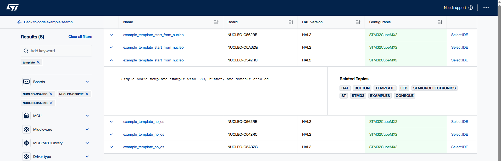The height and width of the screenshot is (161, 501).
Task: Select the TEMPLATE related topic tag
Action: tap(385, 88)
